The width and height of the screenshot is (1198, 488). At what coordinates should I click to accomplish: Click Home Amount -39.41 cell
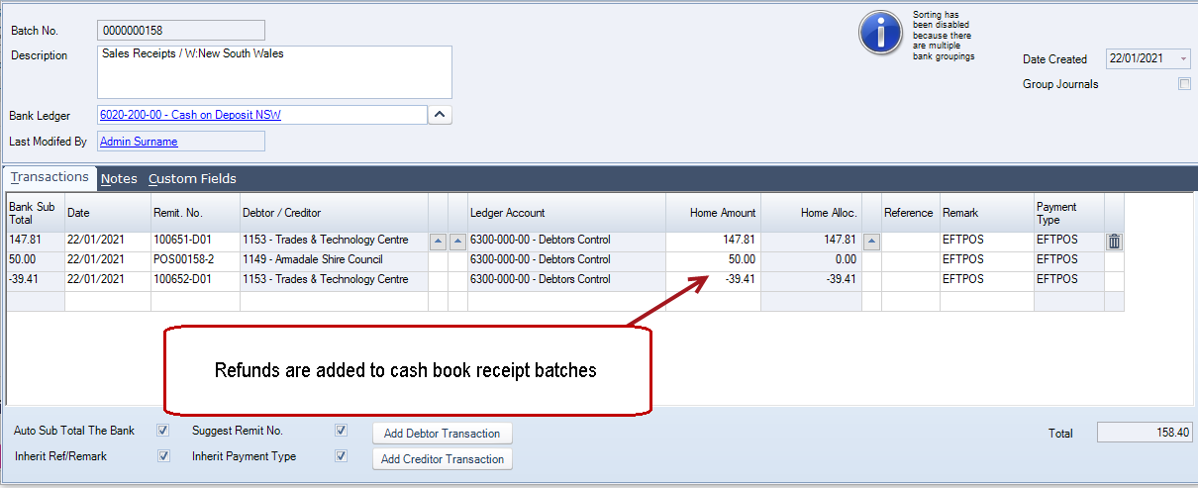pyautogui.click(x=713, y=280)
